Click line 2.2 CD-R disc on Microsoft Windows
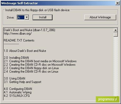The height and width of the screenshot is (104, 121). point(40,65)
